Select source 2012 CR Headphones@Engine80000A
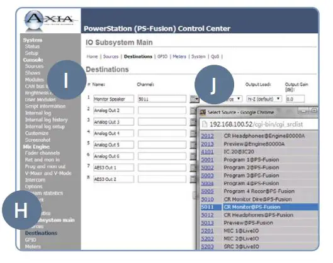Viewport: 333px width, 263px height. (x=259, y=136)
